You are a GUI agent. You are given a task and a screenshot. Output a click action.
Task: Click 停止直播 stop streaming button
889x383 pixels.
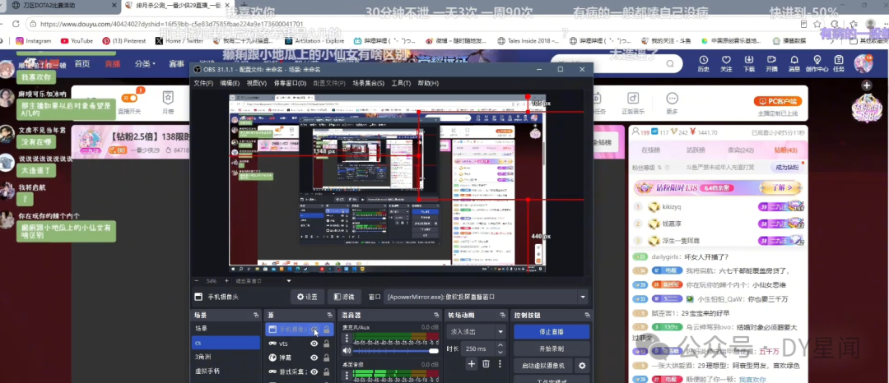point(551,331)
